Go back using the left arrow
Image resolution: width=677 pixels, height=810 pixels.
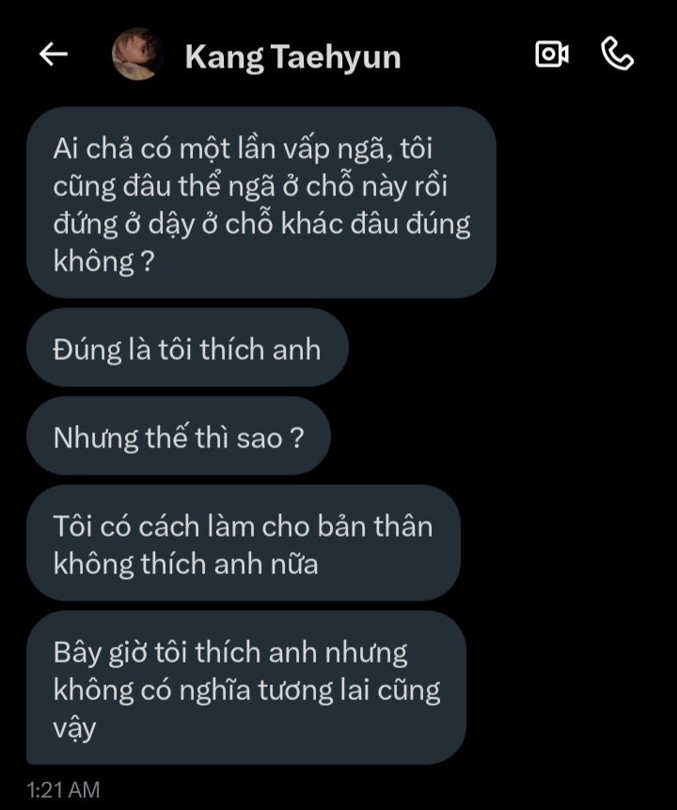[54, 55]
